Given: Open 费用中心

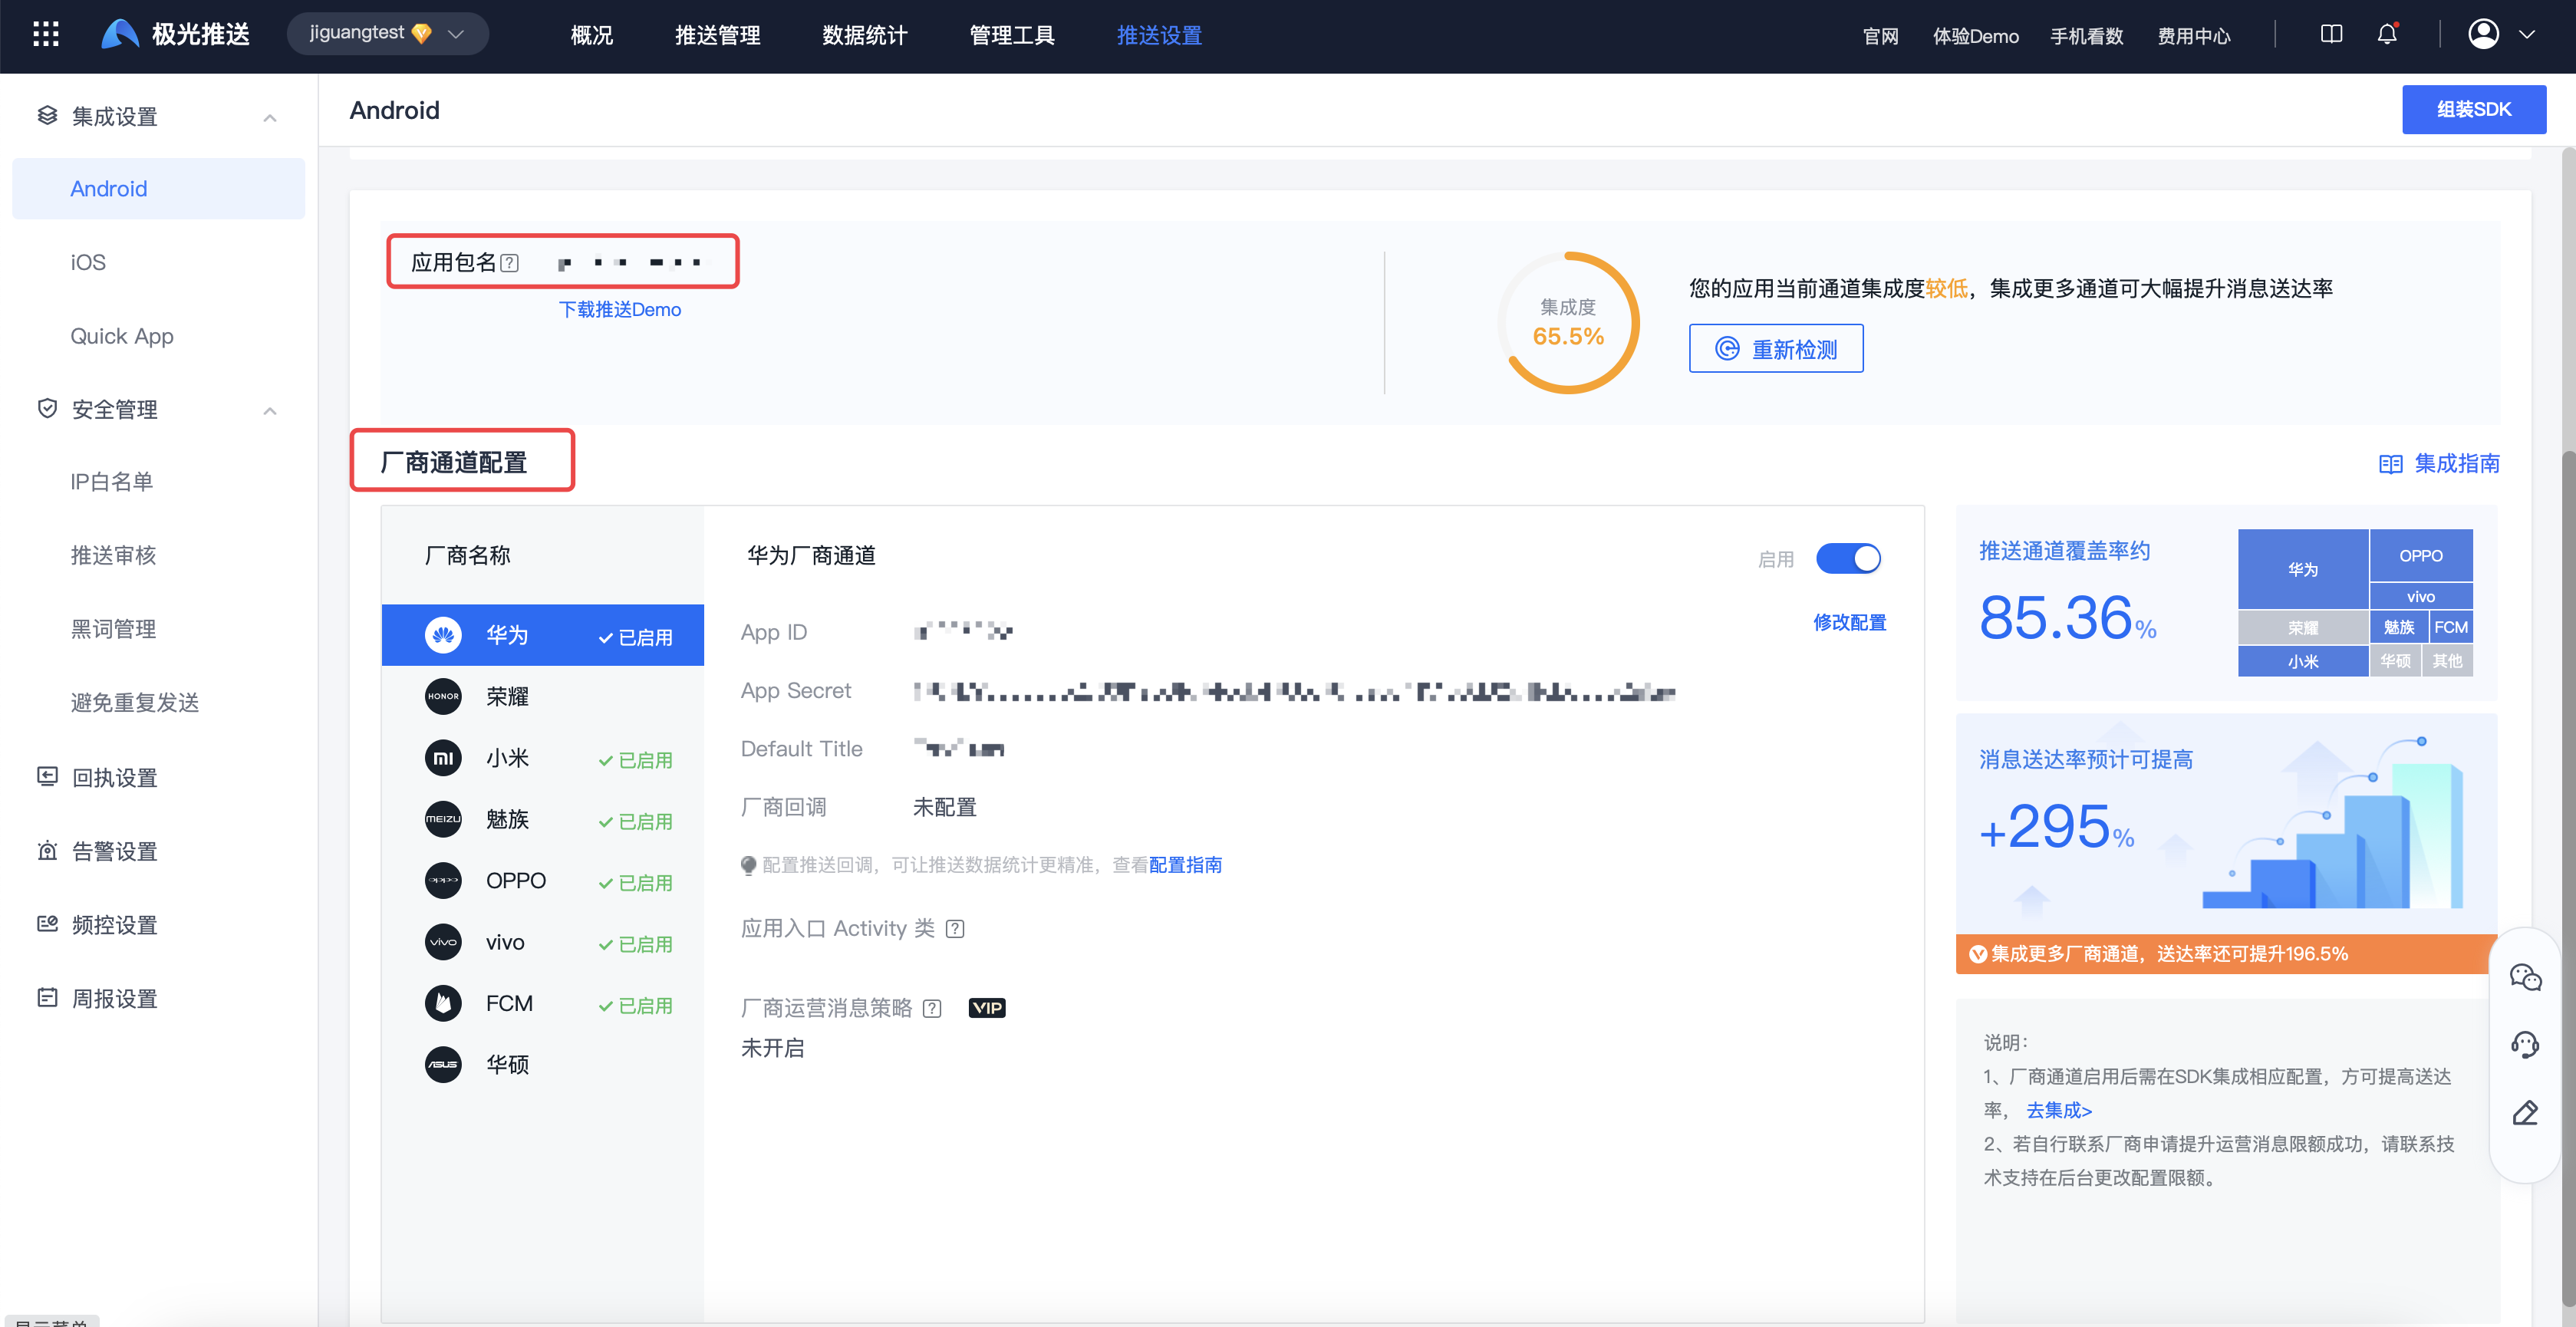Looking at the screenshot, I should pyautogui.click(x=2193, y=36).
